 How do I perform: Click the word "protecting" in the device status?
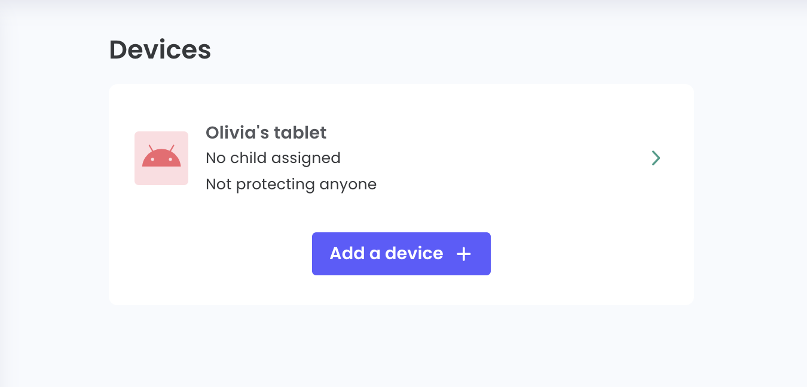276,184
